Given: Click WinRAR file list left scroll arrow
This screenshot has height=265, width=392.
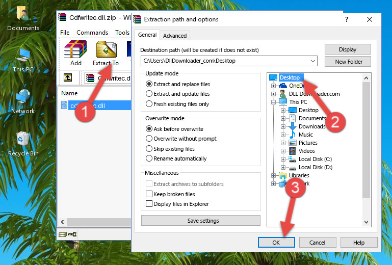Looking at the screenshot, I should 63,222.
